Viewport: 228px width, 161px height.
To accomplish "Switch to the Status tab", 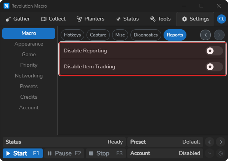I will click(x=127, y=19).
